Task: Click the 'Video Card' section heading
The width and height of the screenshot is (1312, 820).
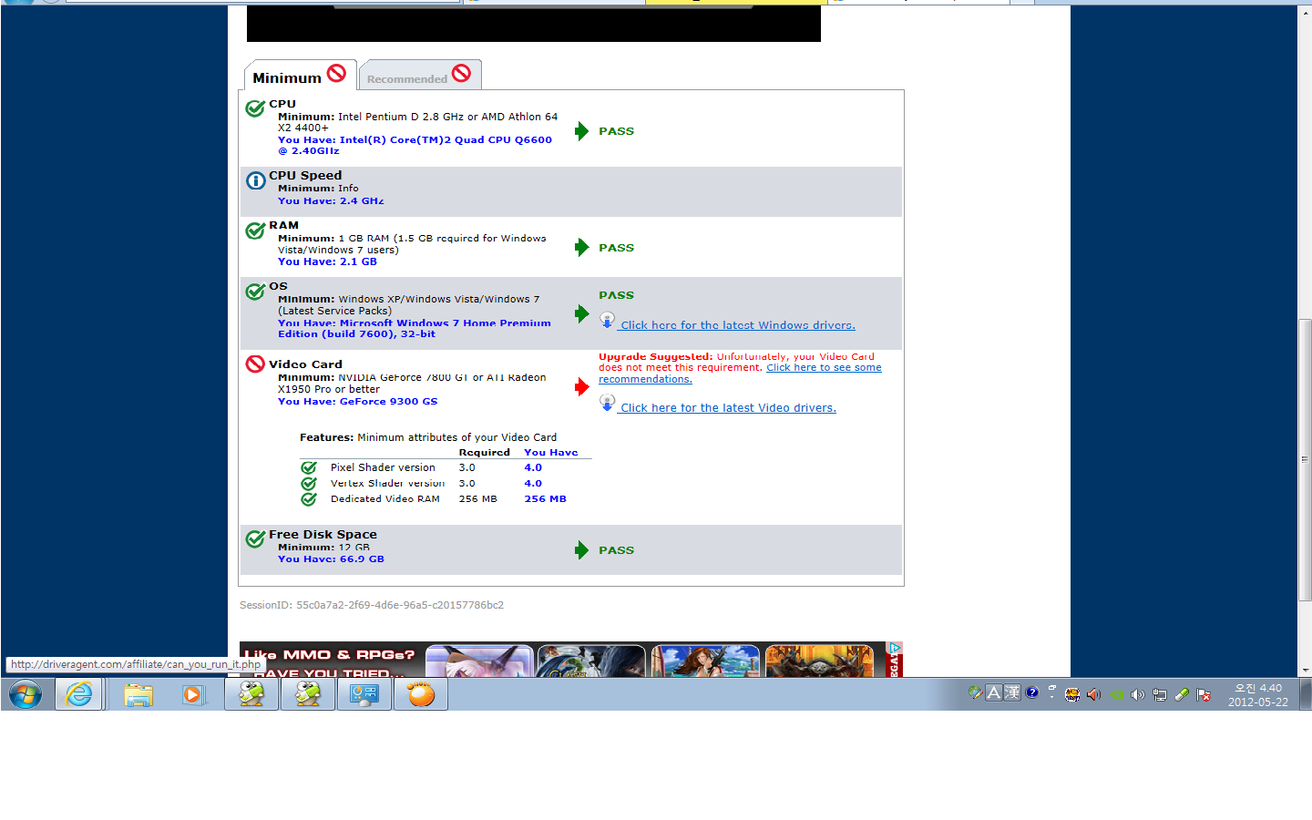Action: 305,364
